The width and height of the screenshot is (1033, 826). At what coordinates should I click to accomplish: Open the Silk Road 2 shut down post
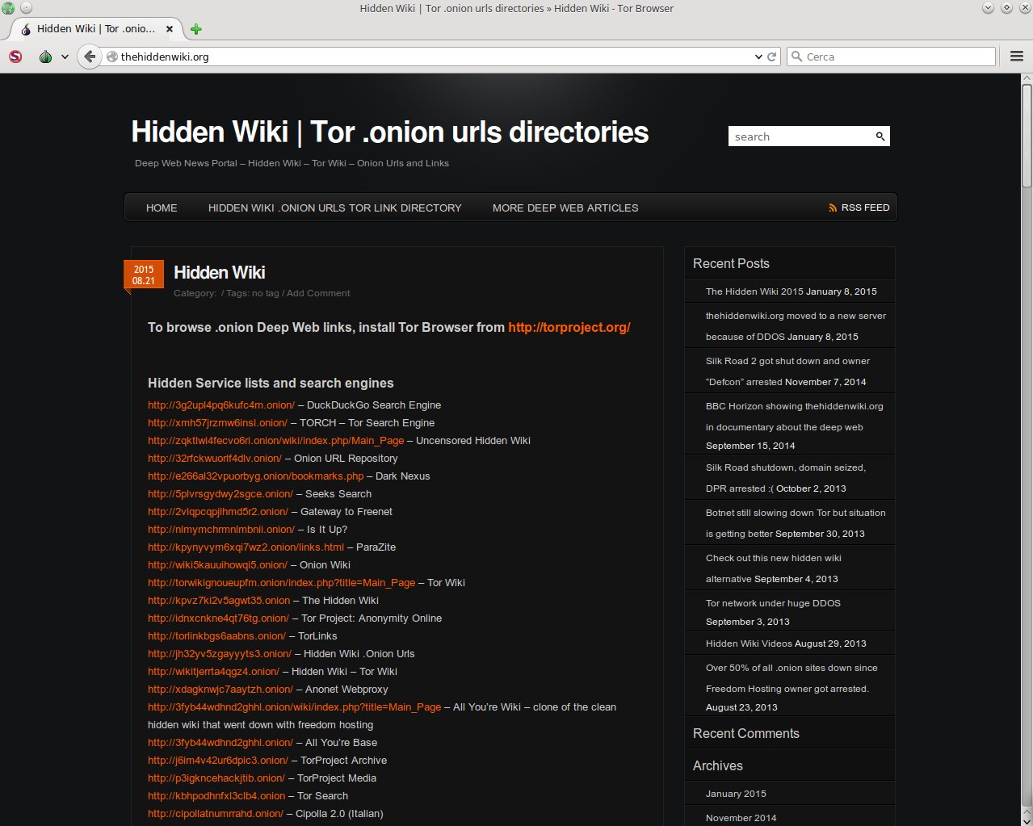787,371
